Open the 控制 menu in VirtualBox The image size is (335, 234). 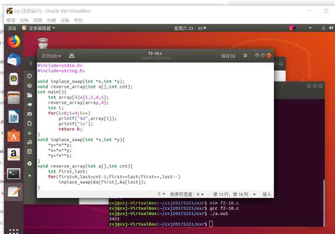coord(24,20)
